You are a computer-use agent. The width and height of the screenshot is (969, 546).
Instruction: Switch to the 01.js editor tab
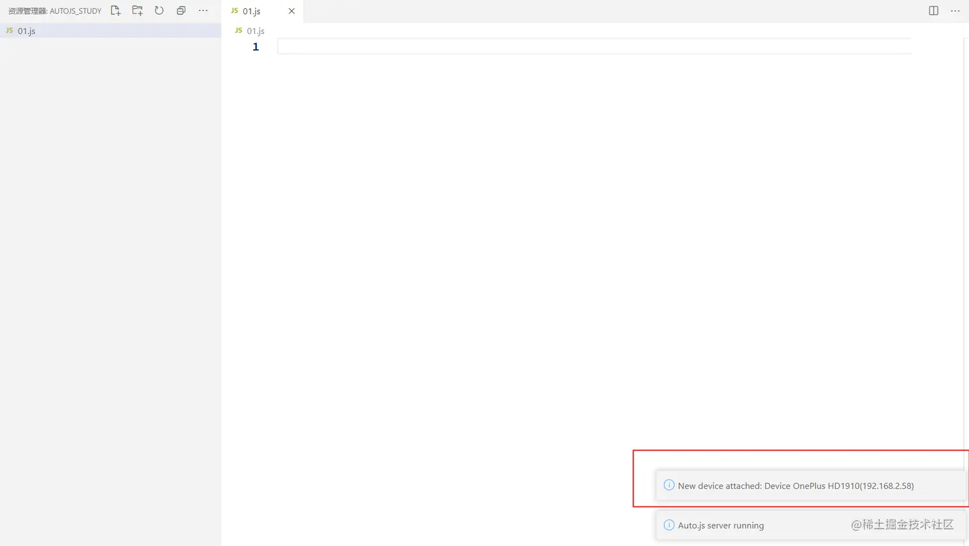point(262,11)
